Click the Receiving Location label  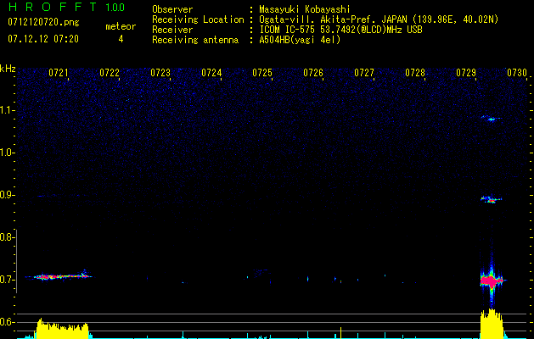click(x=198, y=19)
